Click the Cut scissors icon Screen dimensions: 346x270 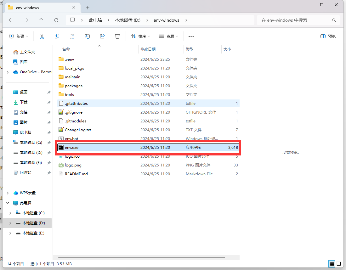[42, 36]
